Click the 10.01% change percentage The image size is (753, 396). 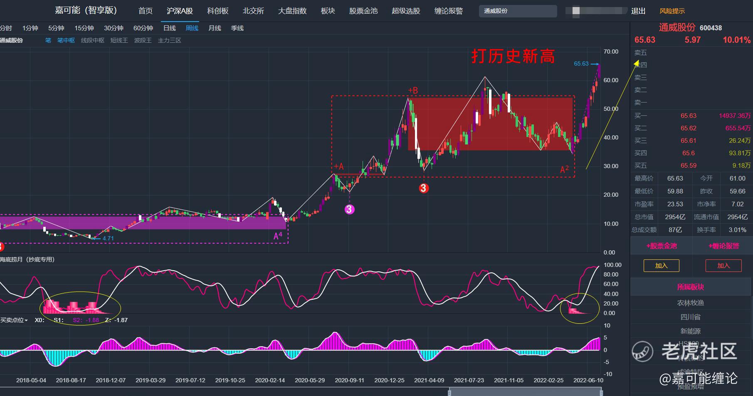(736, 40)
